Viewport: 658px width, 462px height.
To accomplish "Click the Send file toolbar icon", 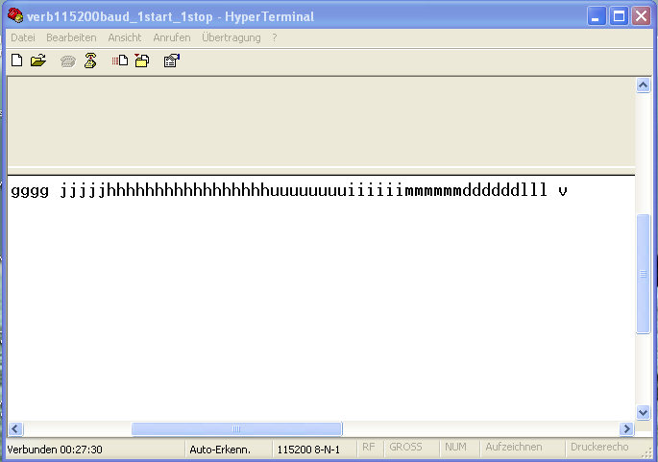I will coord(120,61).
